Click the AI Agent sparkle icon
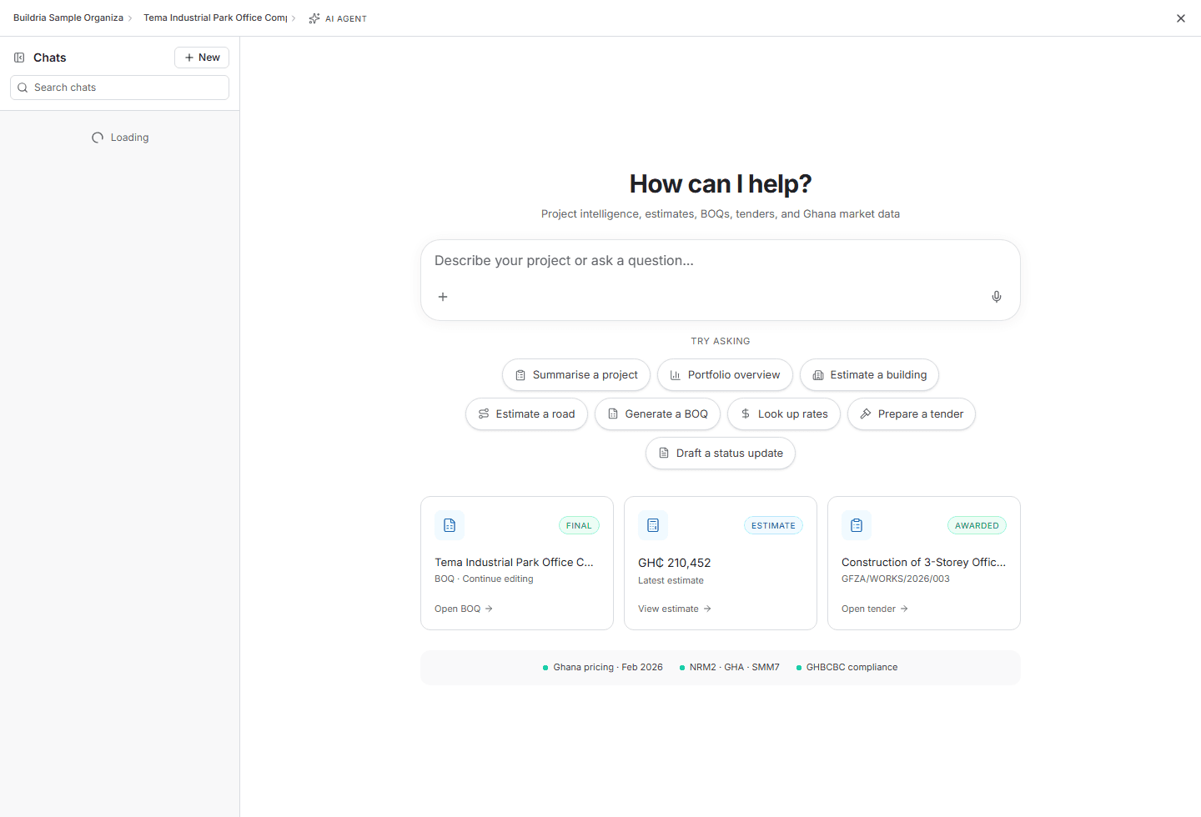1201x817 pixels. click(314, 18)
